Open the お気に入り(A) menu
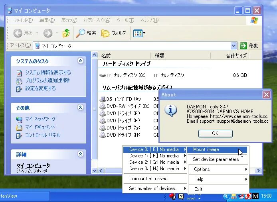This screenshot has width=277, height=202. (x=97, y=20)
